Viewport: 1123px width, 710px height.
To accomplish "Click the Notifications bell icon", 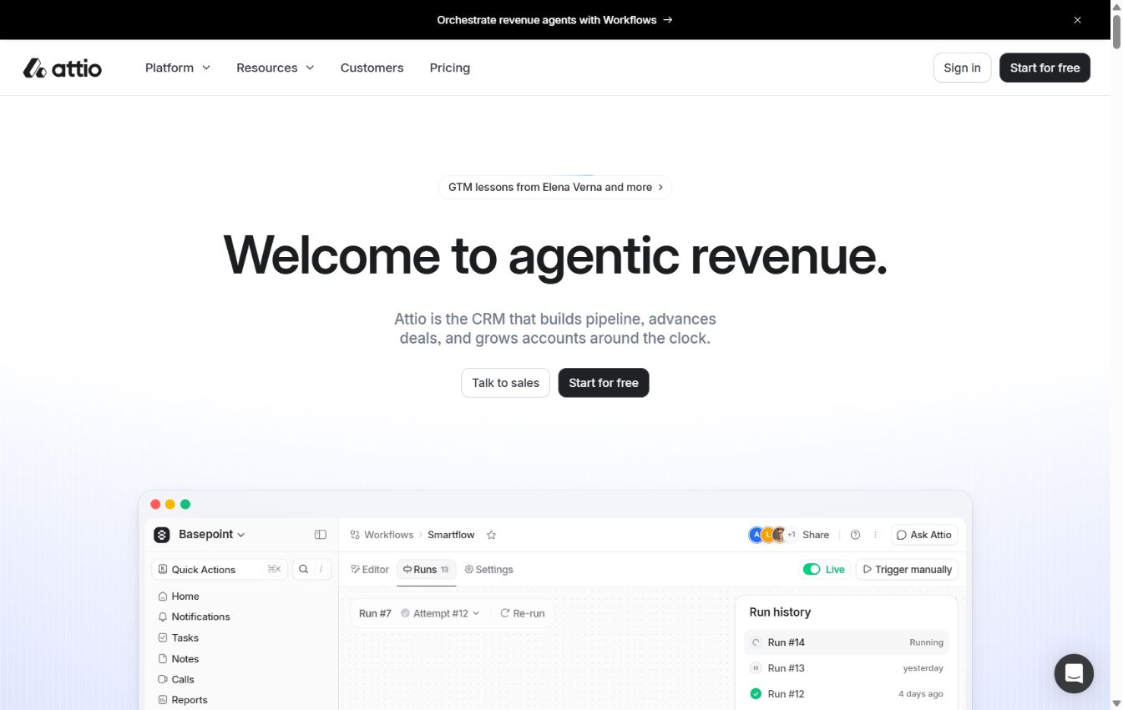I will 163,617.
